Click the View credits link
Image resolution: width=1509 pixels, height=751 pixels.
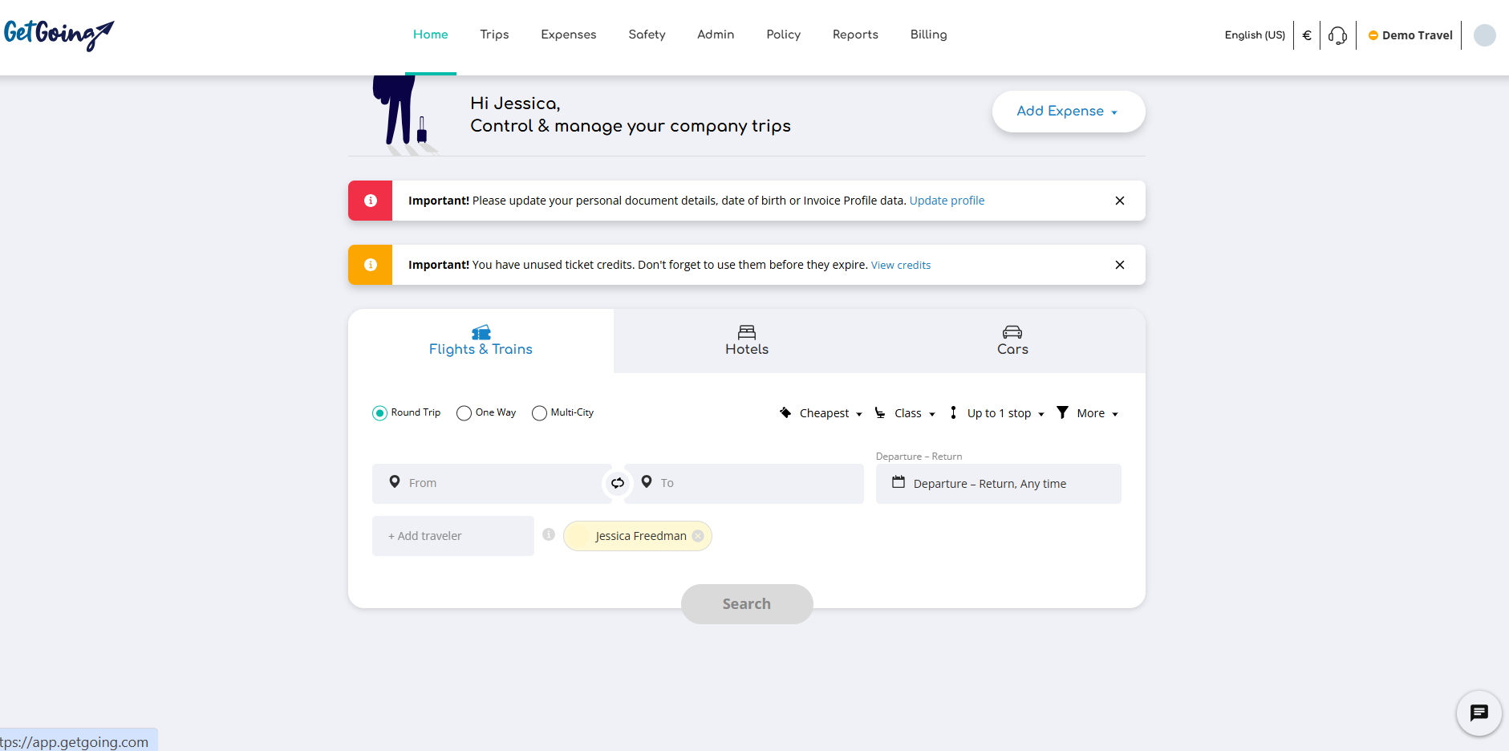tap(901, 265)
